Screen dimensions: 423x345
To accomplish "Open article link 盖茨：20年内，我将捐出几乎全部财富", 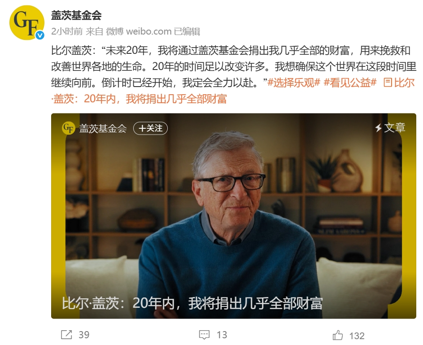I will [139, 99].
